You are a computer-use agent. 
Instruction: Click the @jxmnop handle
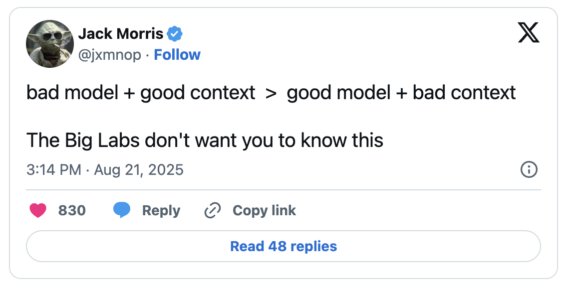[110, 54]
